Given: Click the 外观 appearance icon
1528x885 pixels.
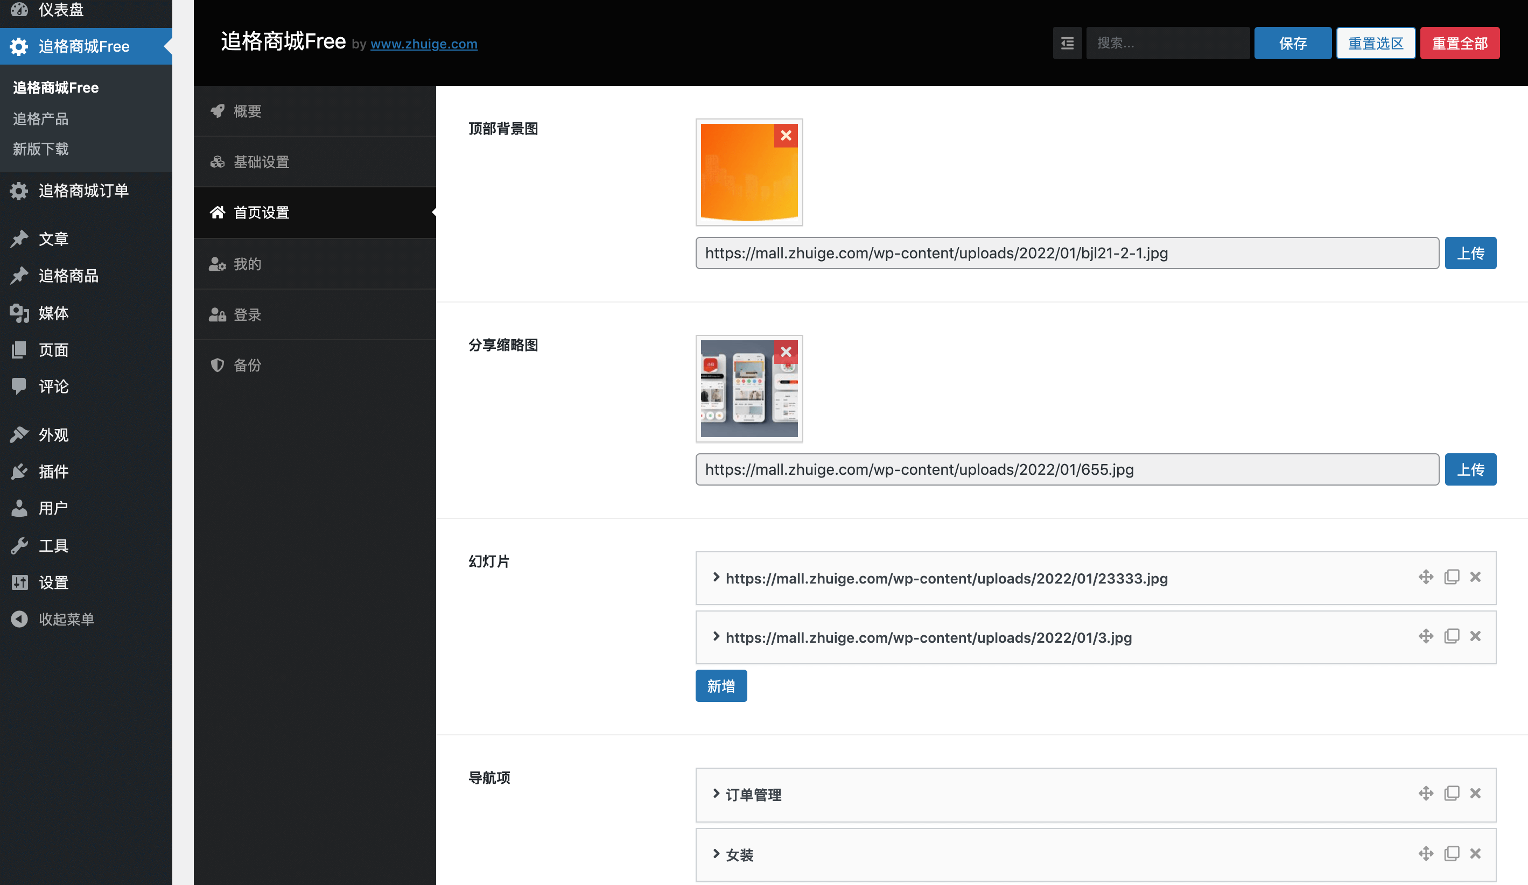Looking at the screenshot, I should 19,434.
